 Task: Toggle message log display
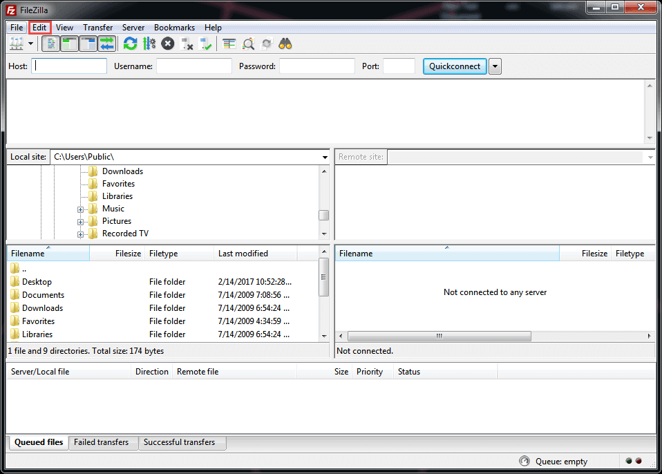pos(50,44)
